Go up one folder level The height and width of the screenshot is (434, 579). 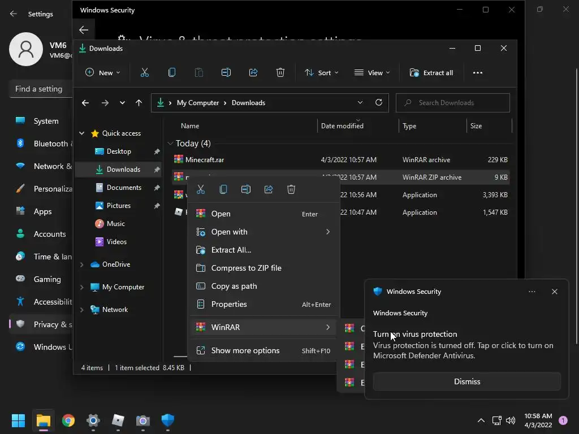click(139, 103)
